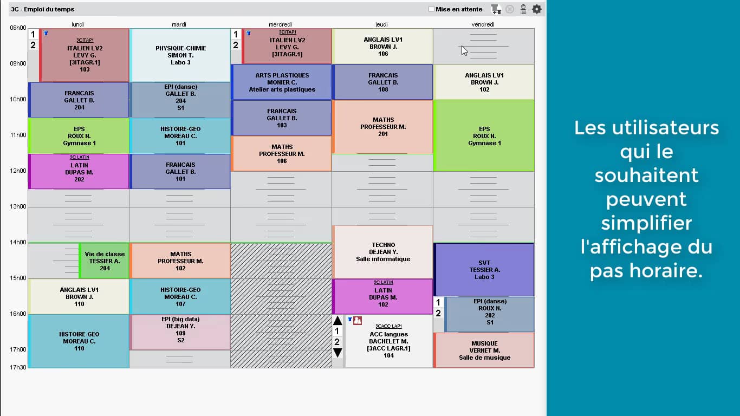Click the lundi column header
Viewport: 740px width, 416px height.
pos(78,24)
